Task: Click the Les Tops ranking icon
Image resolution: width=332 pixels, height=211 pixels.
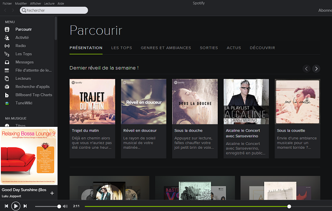Action: tap(7, 54)
